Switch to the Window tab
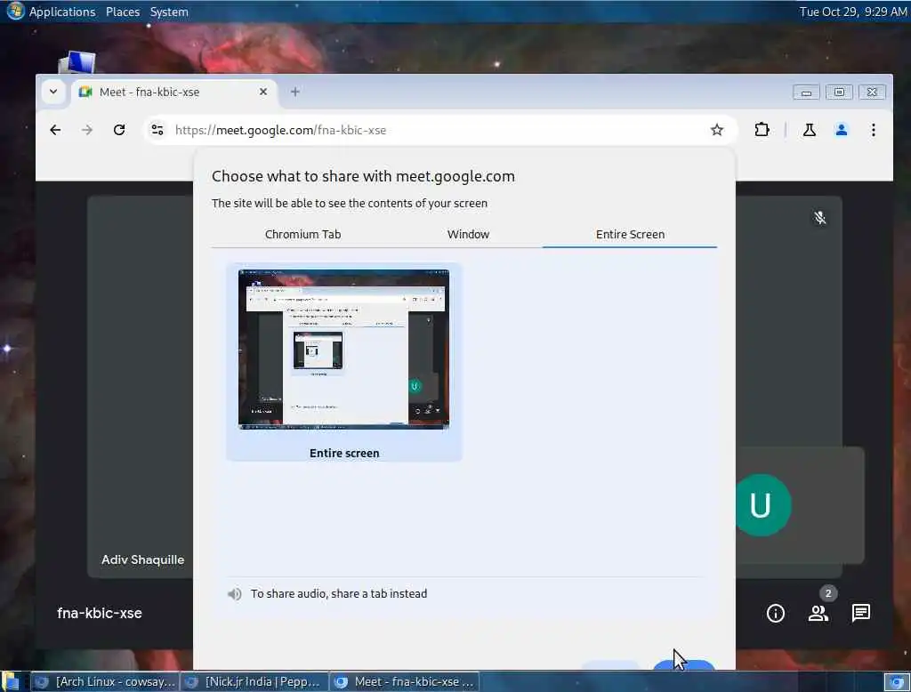This screenshot has height=692, width=911. click(468, 234)
